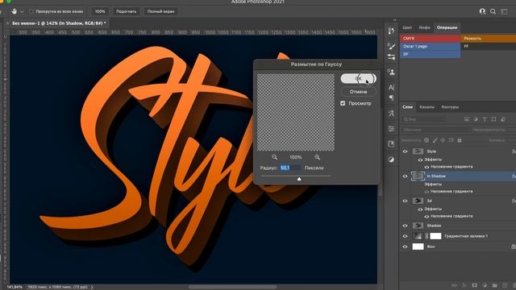The width and height of the screenshot is (516, 290).
Task: Hide the 3d layer
Action: 405,201
